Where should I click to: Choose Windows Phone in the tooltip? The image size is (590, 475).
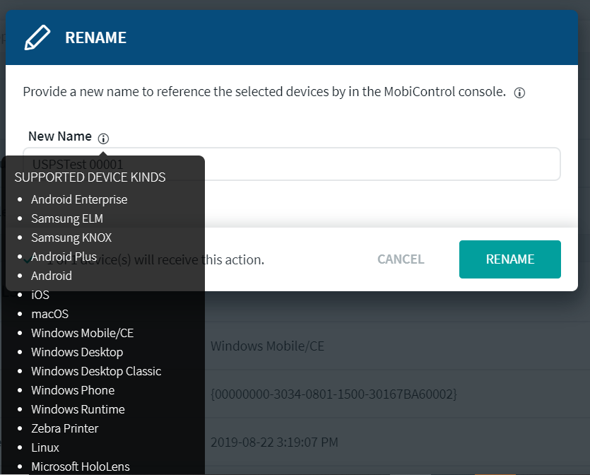coord(73,390)
